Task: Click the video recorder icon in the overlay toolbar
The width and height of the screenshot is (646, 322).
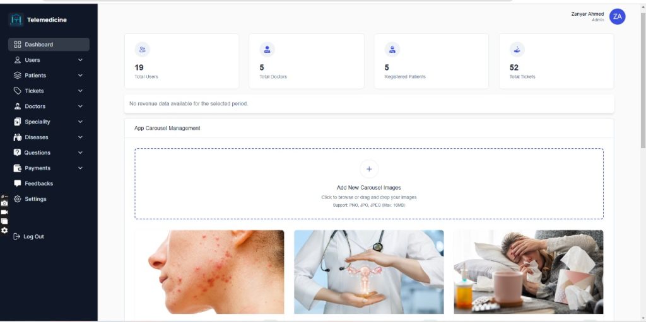Action: point(4,212)
